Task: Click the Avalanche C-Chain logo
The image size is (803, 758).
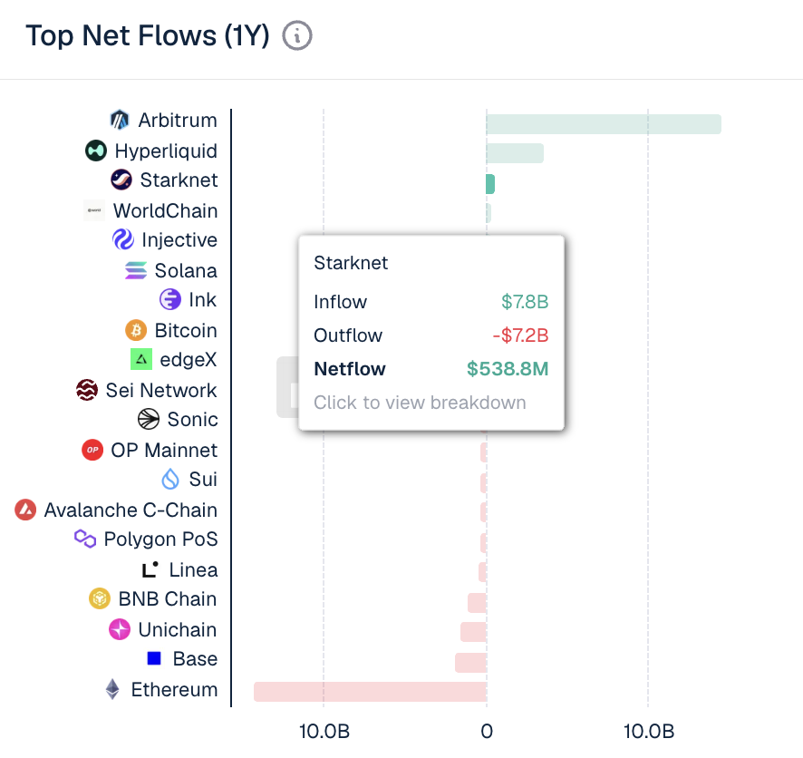Action: [x=25, y=510]
